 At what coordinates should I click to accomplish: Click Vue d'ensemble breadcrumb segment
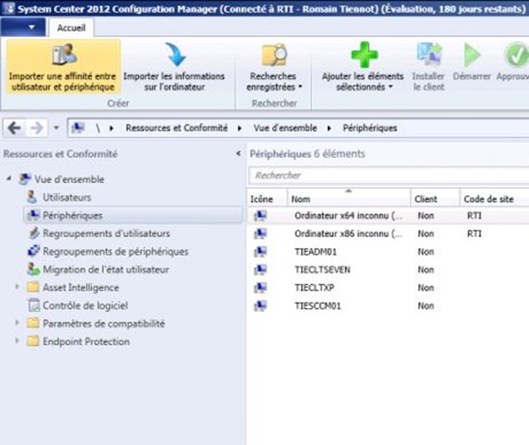click(285, 128)
